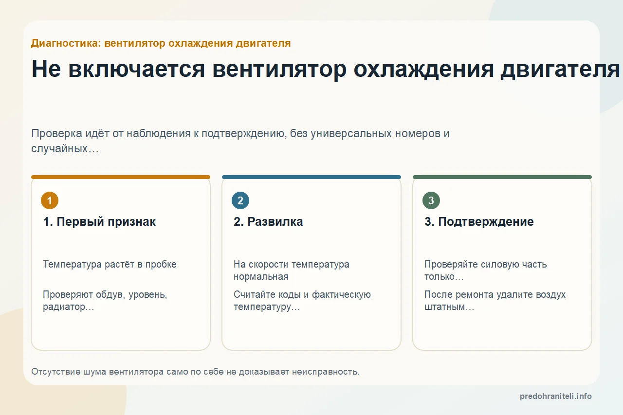The height and width of the screenshot is (415, 623).
Task: Click the text "Считайте коды и фактическую температуру…"
Action: click(x=302, y=301)
